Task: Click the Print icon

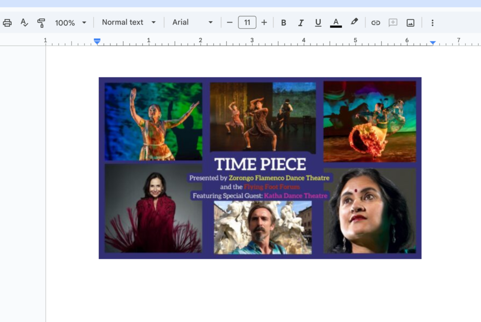Action: click(7, 23)
